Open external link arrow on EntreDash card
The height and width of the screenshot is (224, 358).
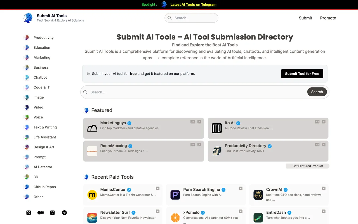[324, 211]
